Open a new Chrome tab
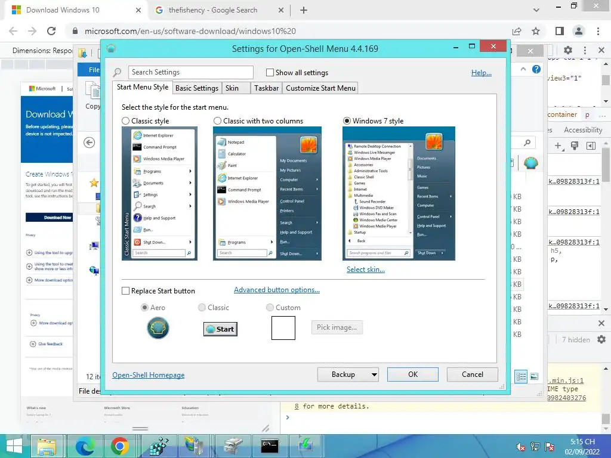Image resolution: width=611 pixels, height=458 pixels. [x=304, y=10]
